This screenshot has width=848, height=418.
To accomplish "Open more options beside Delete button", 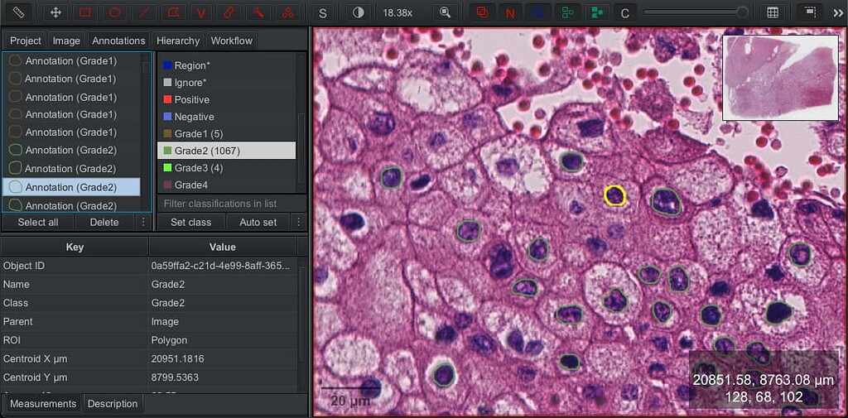I will tap(143, 223).
